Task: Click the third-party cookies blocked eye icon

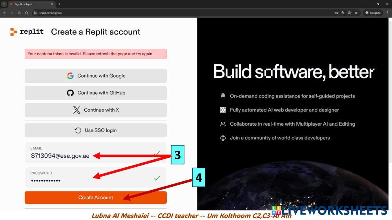Action: click(x=349, y=13)
